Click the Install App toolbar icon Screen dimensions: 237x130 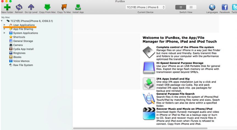coord(78,7)
